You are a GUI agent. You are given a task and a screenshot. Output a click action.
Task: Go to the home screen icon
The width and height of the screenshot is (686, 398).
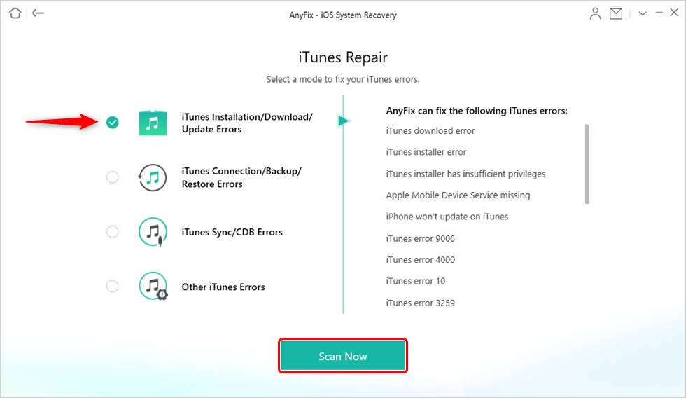coord(15,13)
